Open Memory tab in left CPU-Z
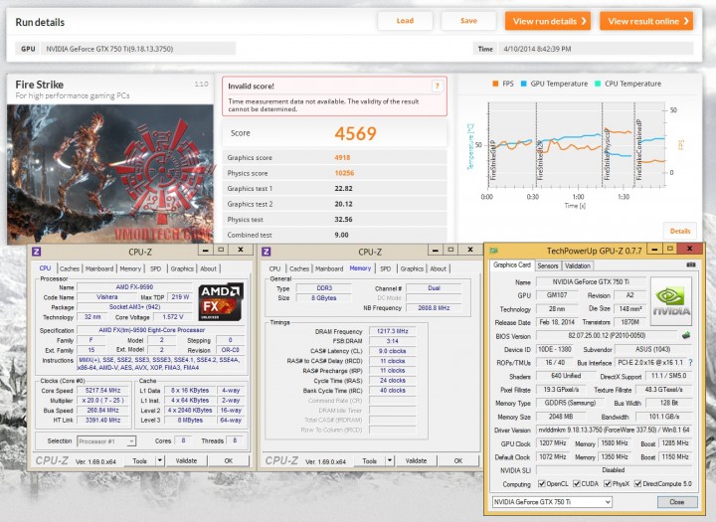 click(x=130, y=268)
